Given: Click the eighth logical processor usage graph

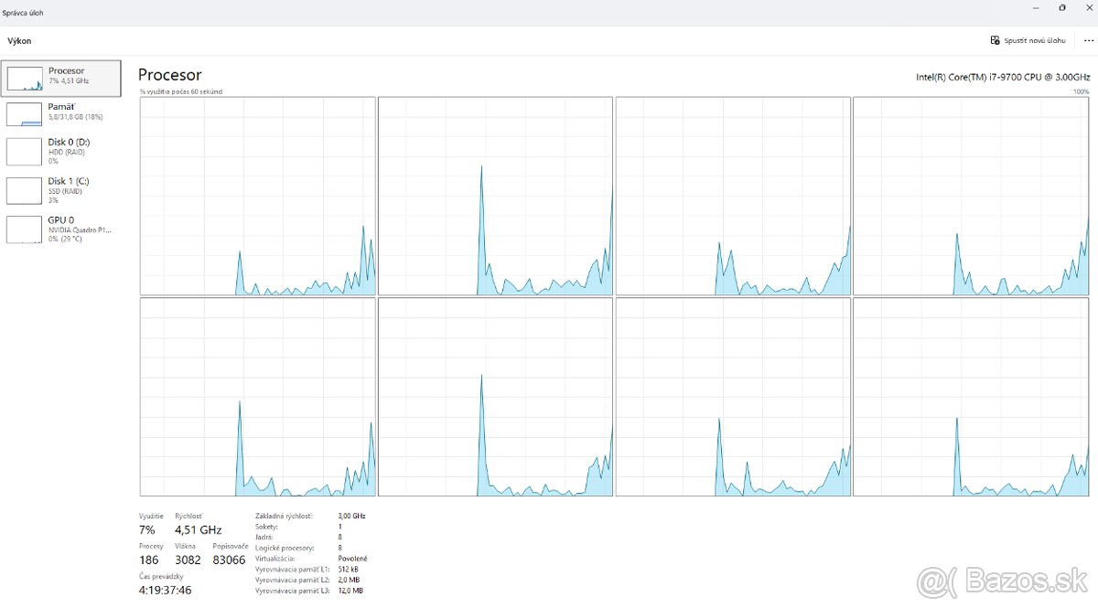Looking at the screenshot, I should (971, 397).
